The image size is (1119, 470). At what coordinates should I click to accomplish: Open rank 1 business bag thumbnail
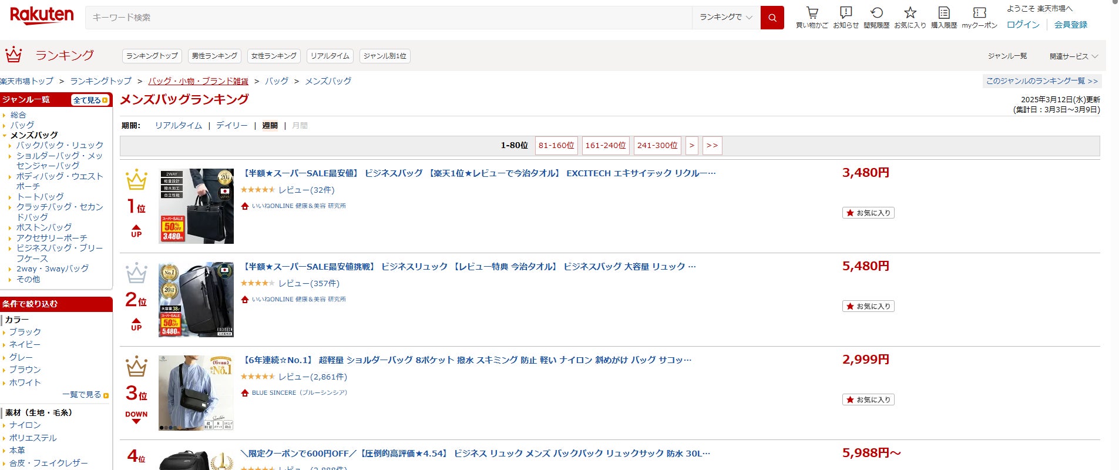click(196, 206)
